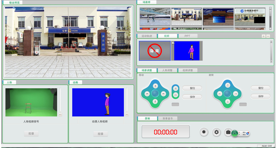
Task: Click 复位 button in the 旋转 section
Action: tap(261, 88)
